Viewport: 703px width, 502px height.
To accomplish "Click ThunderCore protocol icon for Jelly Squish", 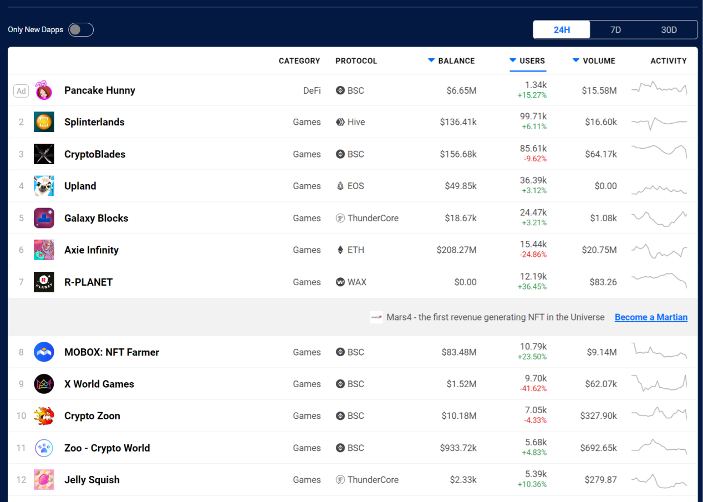I will point(340,480).
